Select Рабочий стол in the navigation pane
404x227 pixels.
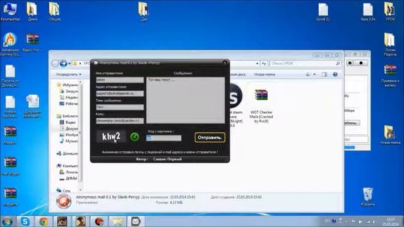69,103
